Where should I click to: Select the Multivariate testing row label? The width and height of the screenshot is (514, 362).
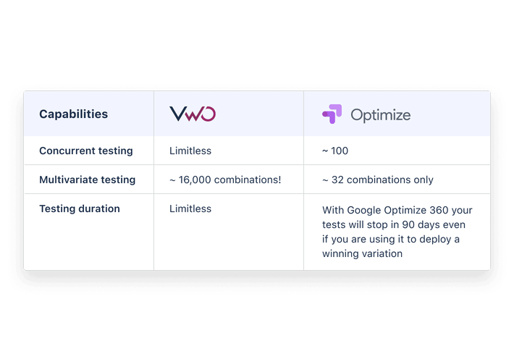pyautogui.click(x=87, y=180)
